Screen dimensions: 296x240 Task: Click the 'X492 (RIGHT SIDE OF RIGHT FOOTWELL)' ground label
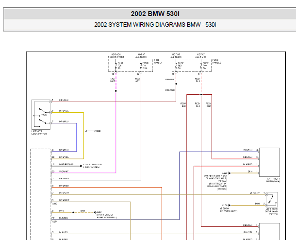click(107, 215)
